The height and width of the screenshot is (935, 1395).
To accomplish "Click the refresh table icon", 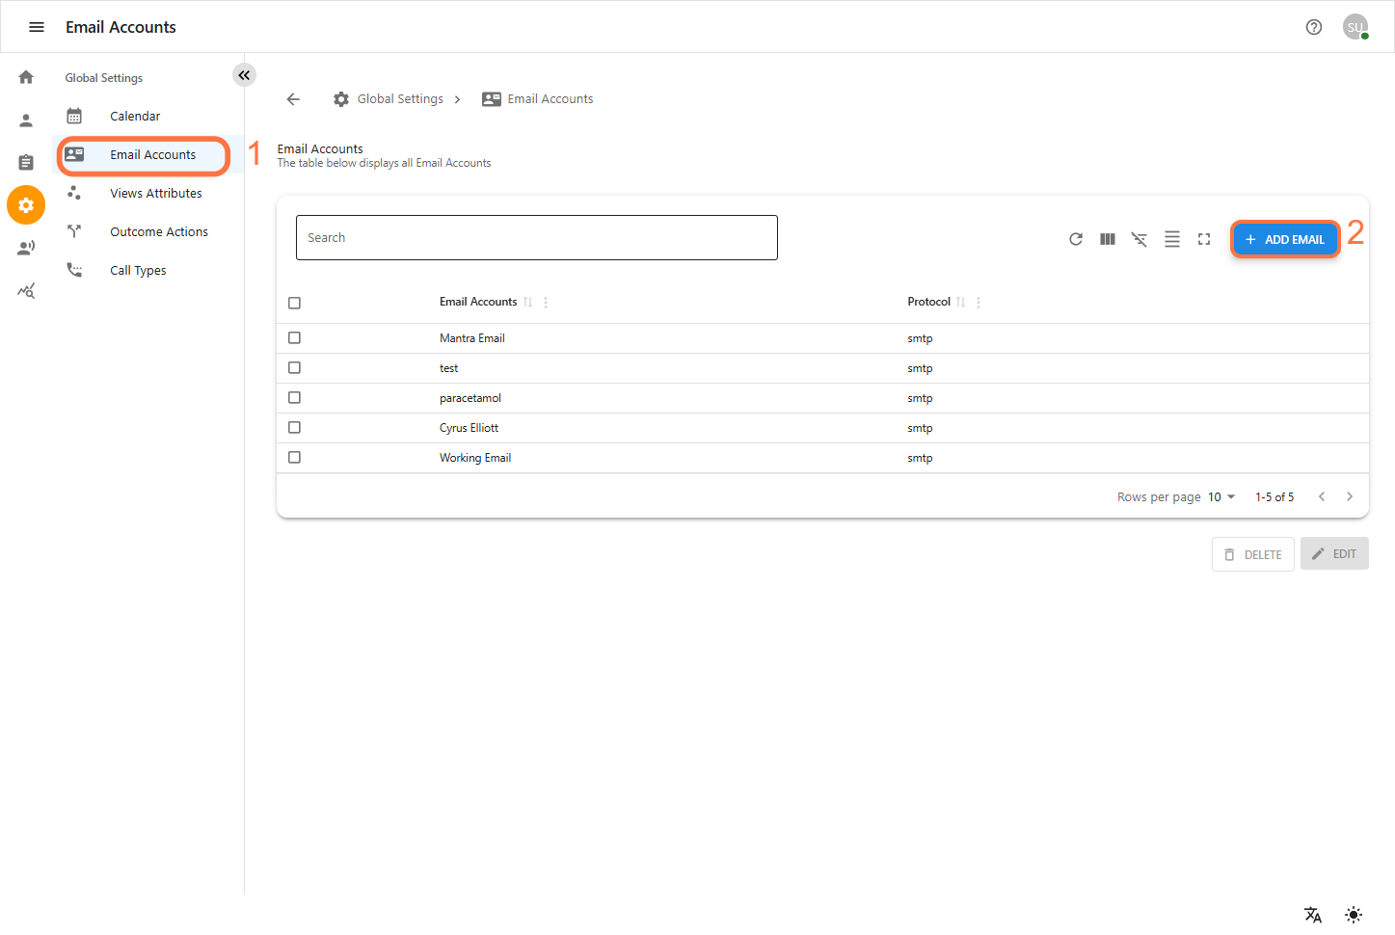I will coord(1076,239).
